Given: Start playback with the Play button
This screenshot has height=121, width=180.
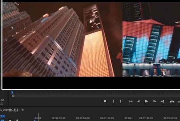Looking at the screenshot, I should tap(146, 101).
